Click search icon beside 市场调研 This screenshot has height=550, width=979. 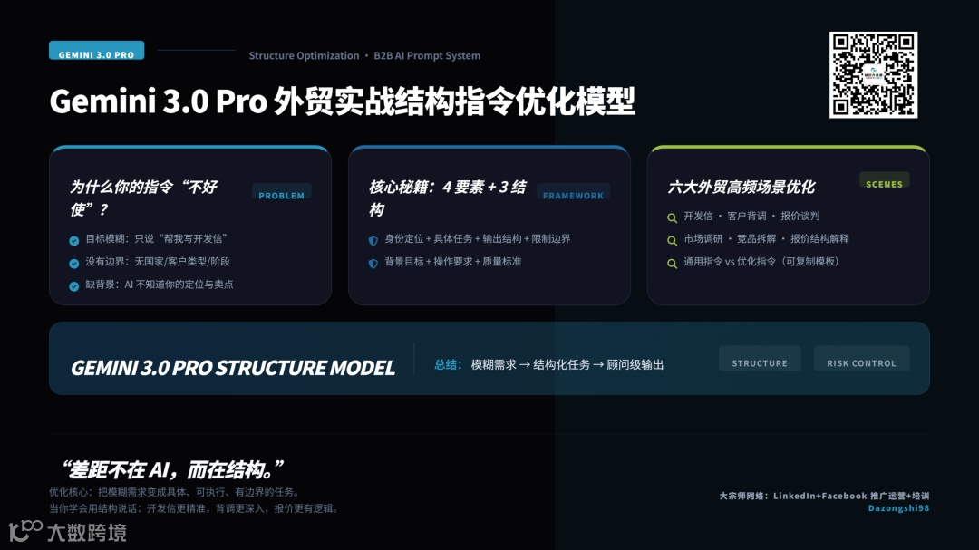pyautogui.click(x=672, y=240)
